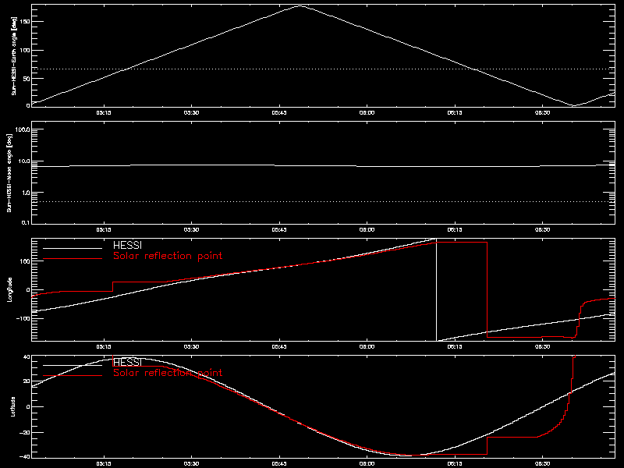
Task: Click the '-100' tick on Longitude axis
Action: (23, 318)
